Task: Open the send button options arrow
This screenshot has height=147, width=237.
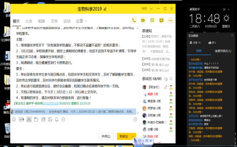Action: pyautogui.click(x=133, y=136)
